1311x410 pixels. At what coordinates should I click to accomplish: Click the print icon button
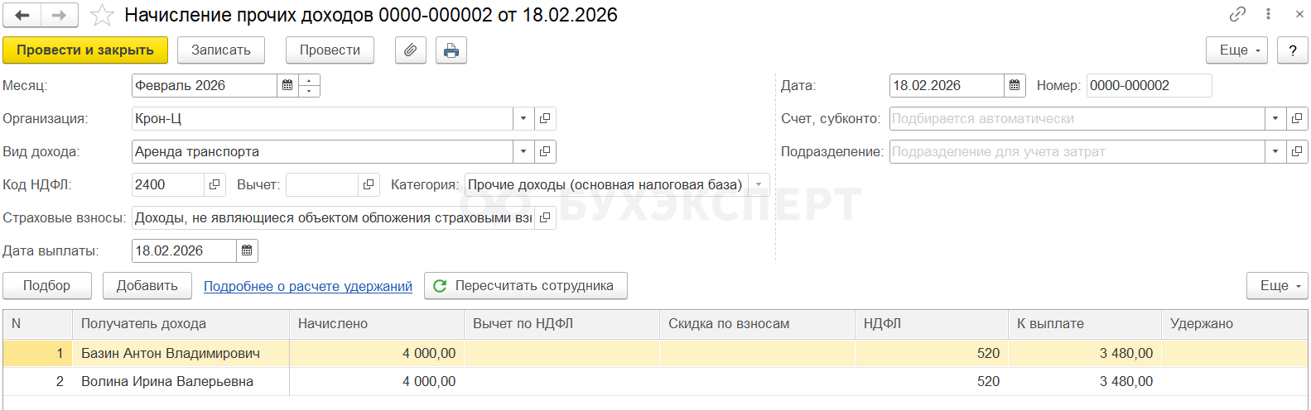(x=451, y=50)
